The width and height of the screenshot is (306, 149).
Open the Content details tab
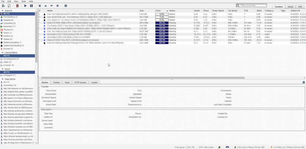point(94,83)
